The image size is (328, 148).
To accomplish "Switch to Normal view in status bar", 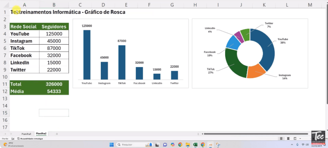I will pos(281,139).
